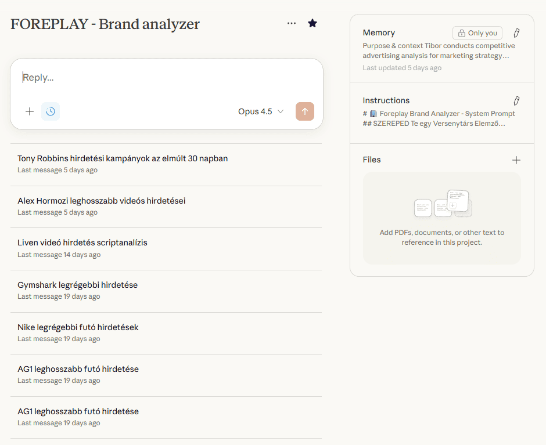The image size is (546, 445).
Task: Select Gymshark legrégebbi hirdetése conversation
Action: (78, 285)
